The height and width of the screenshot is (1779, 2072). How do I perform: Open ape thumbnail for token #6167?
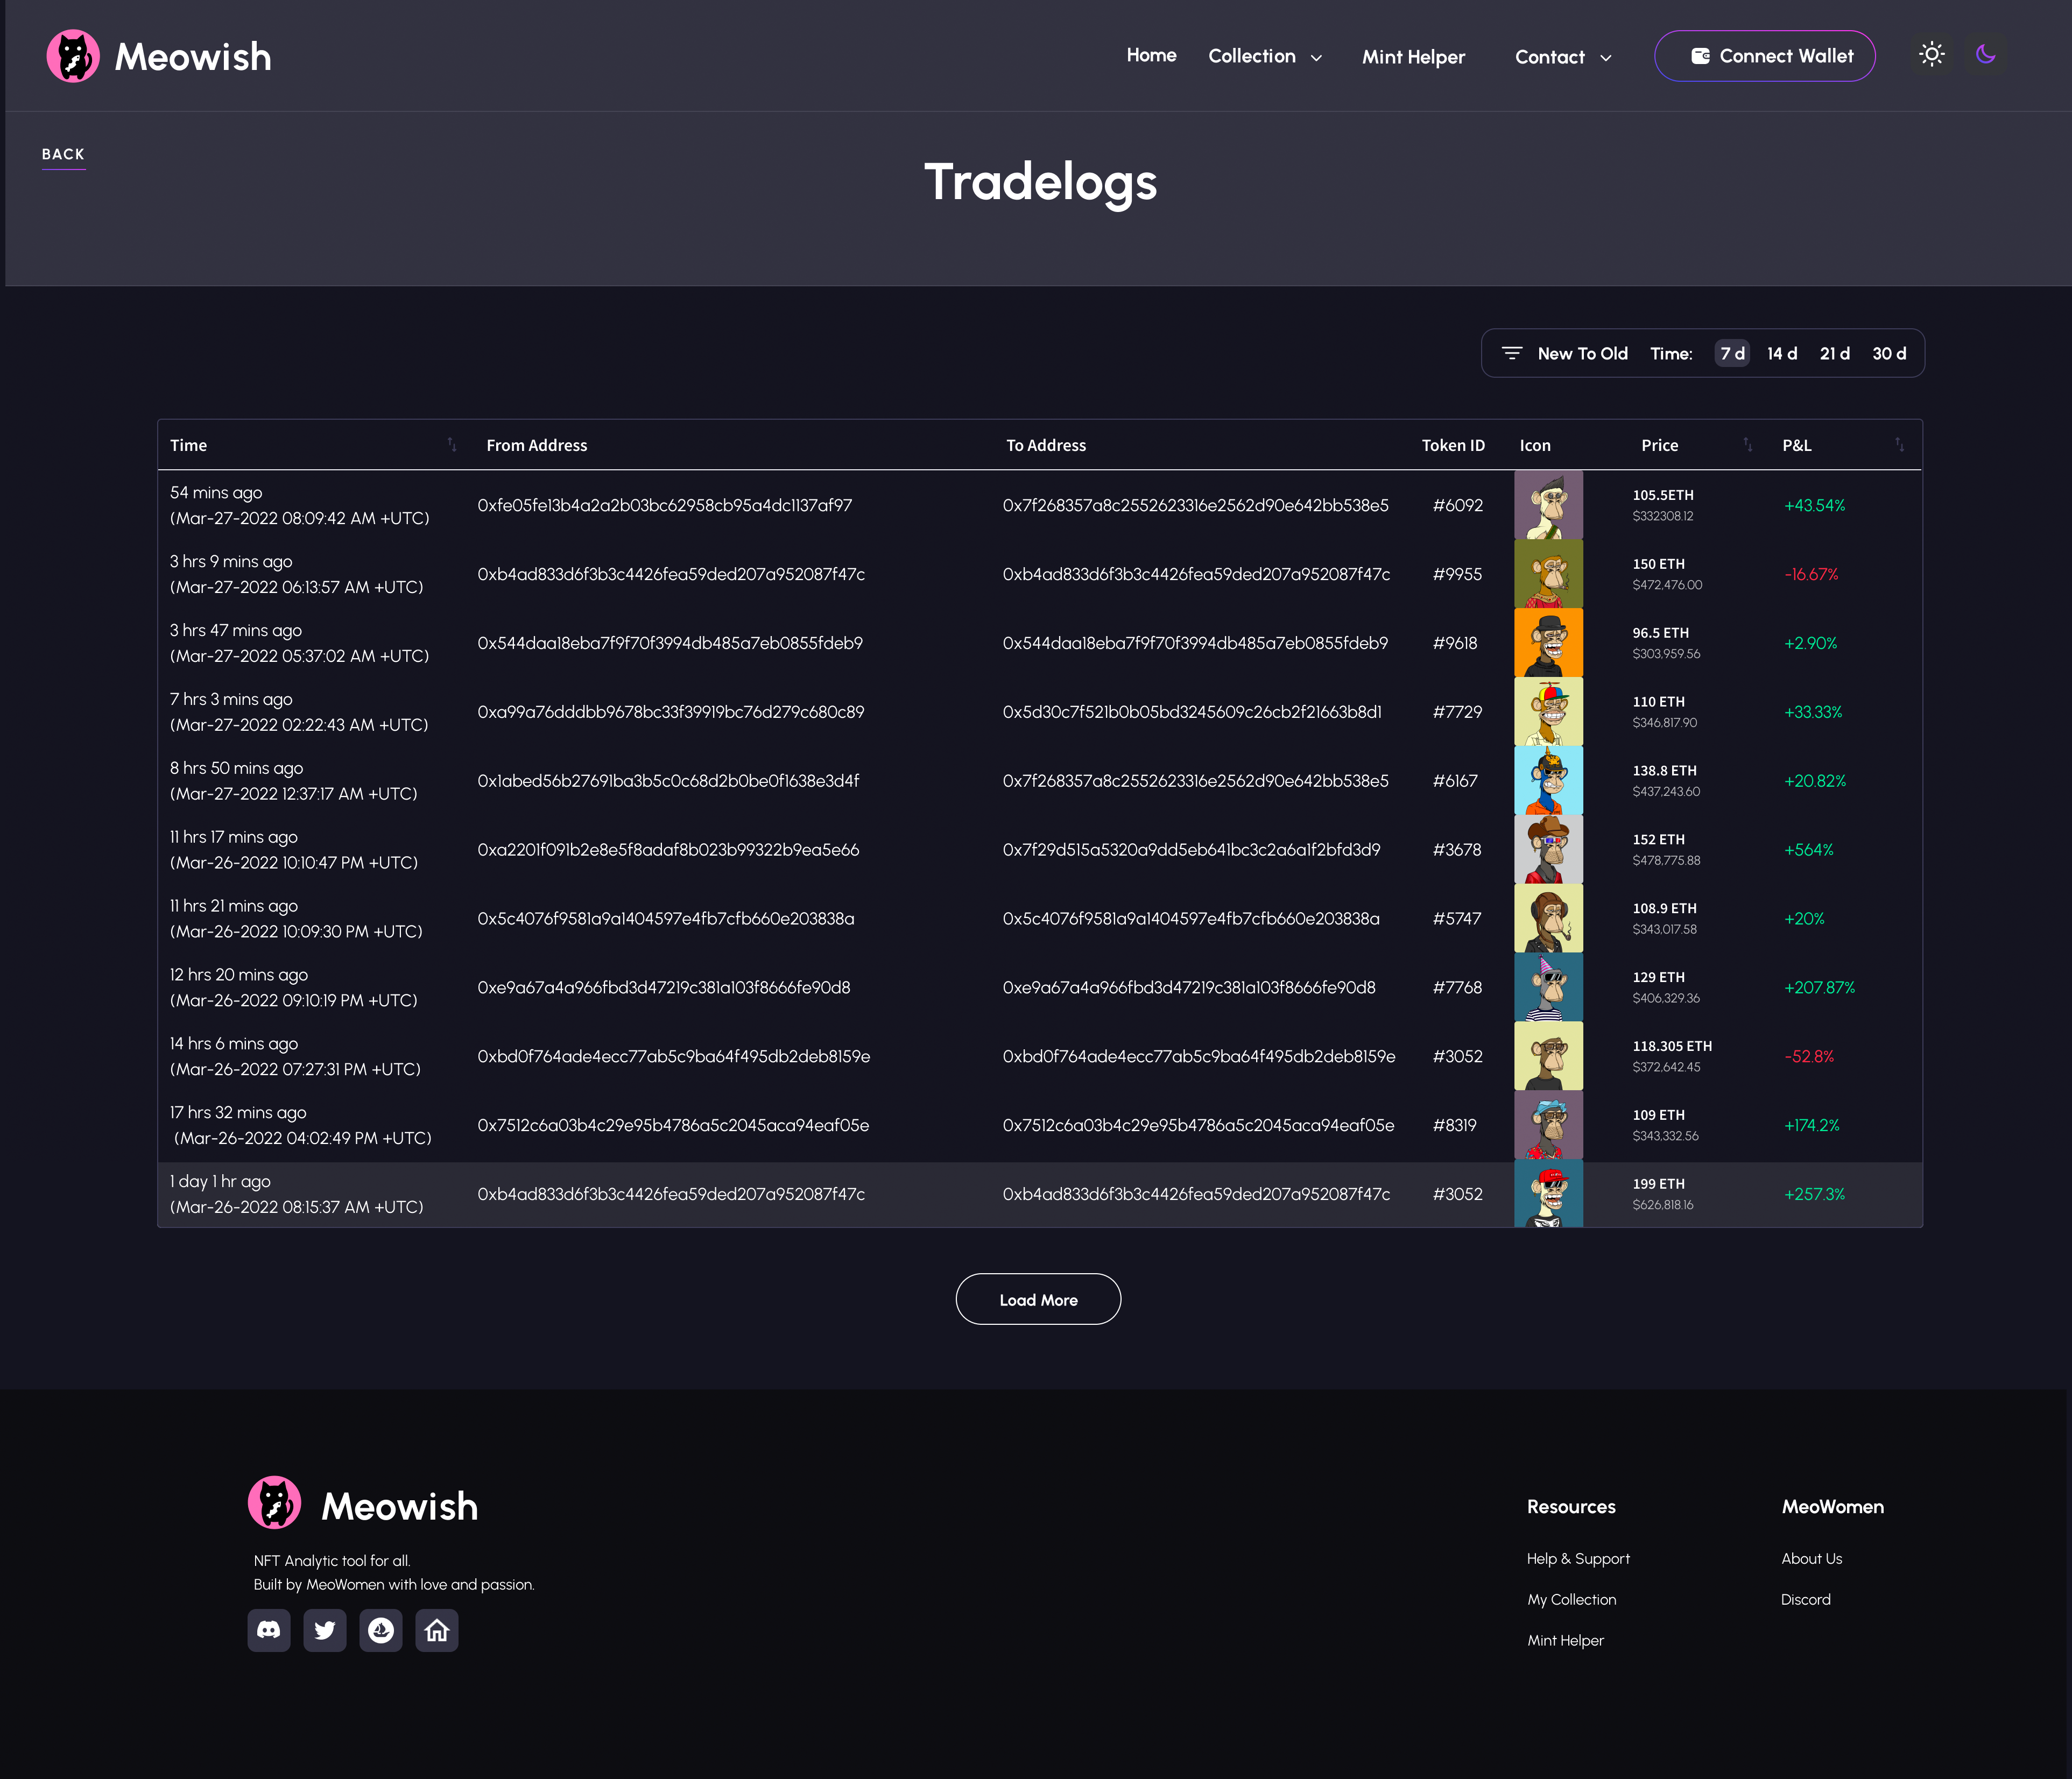tap(1548, 781)
